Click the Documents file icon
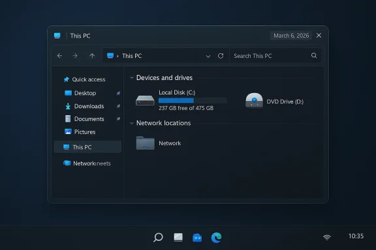The height and width of the screenshot is (250, 376). coord(68,118)
